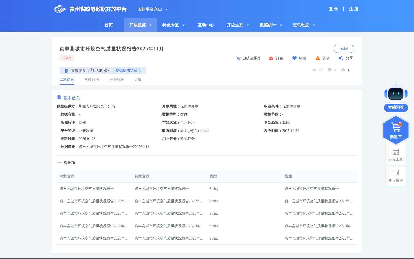Image resolution: width=414 pixels, height=259 pixels.
Task: Click the shopping cart icon beside 加入选数车
Action: [239, 58]
